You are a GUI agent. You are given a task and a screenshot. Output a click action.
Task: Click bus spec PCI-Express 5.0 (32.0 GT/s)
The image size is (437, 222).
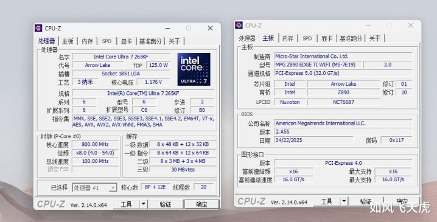pos(343,73)
